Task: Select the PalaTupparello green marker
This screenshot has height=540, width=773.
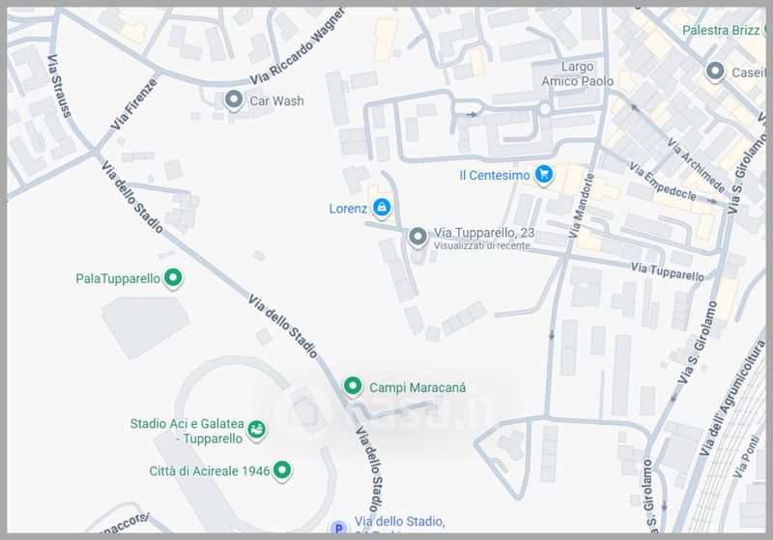Action: click(173, 278)
